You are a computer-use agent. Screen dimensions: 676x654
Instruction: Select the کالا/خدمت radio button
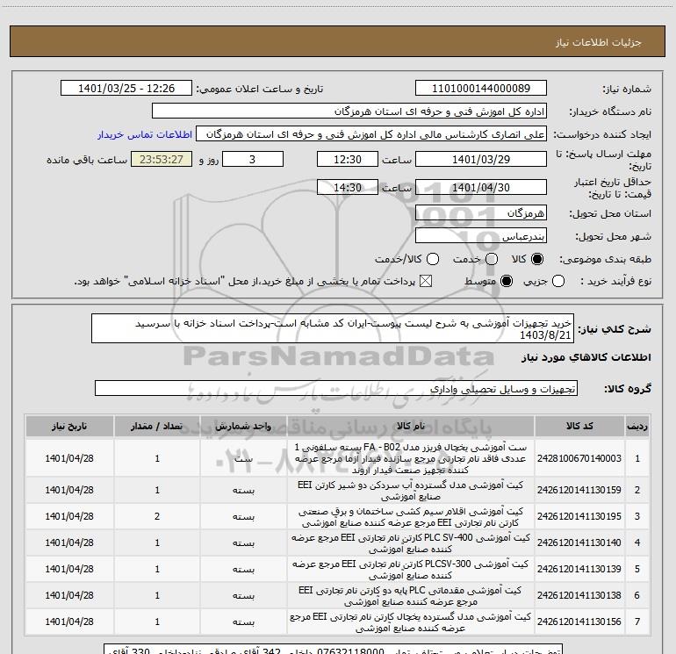(433, 259)
